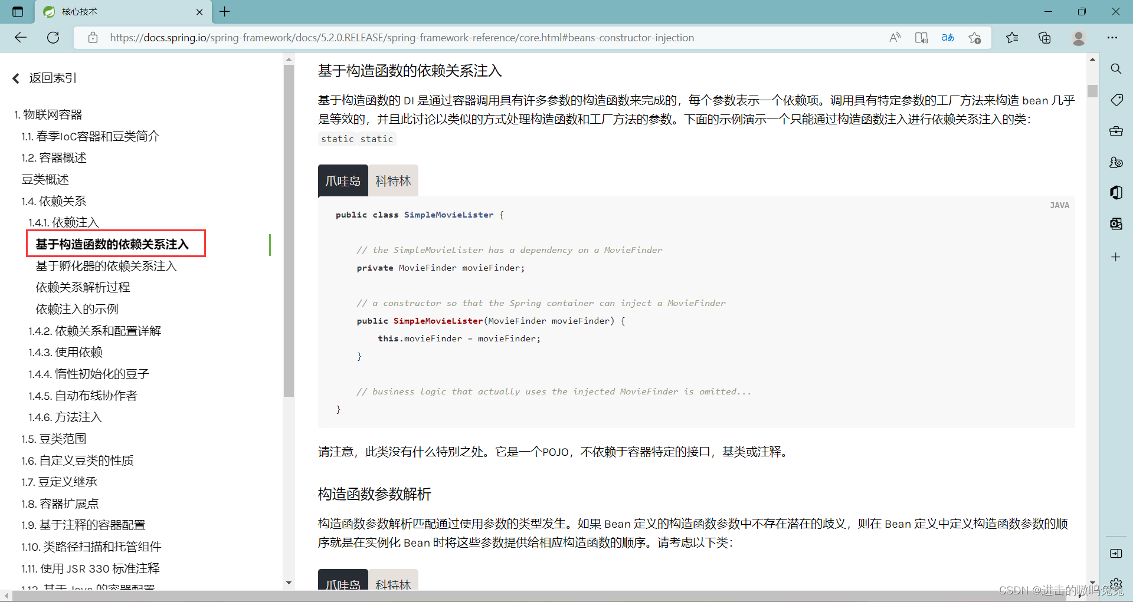Screen dimensions: 1133x602
Task: Toggle the sidebar panel layout icon
Action: click(x=1116, y=554)
